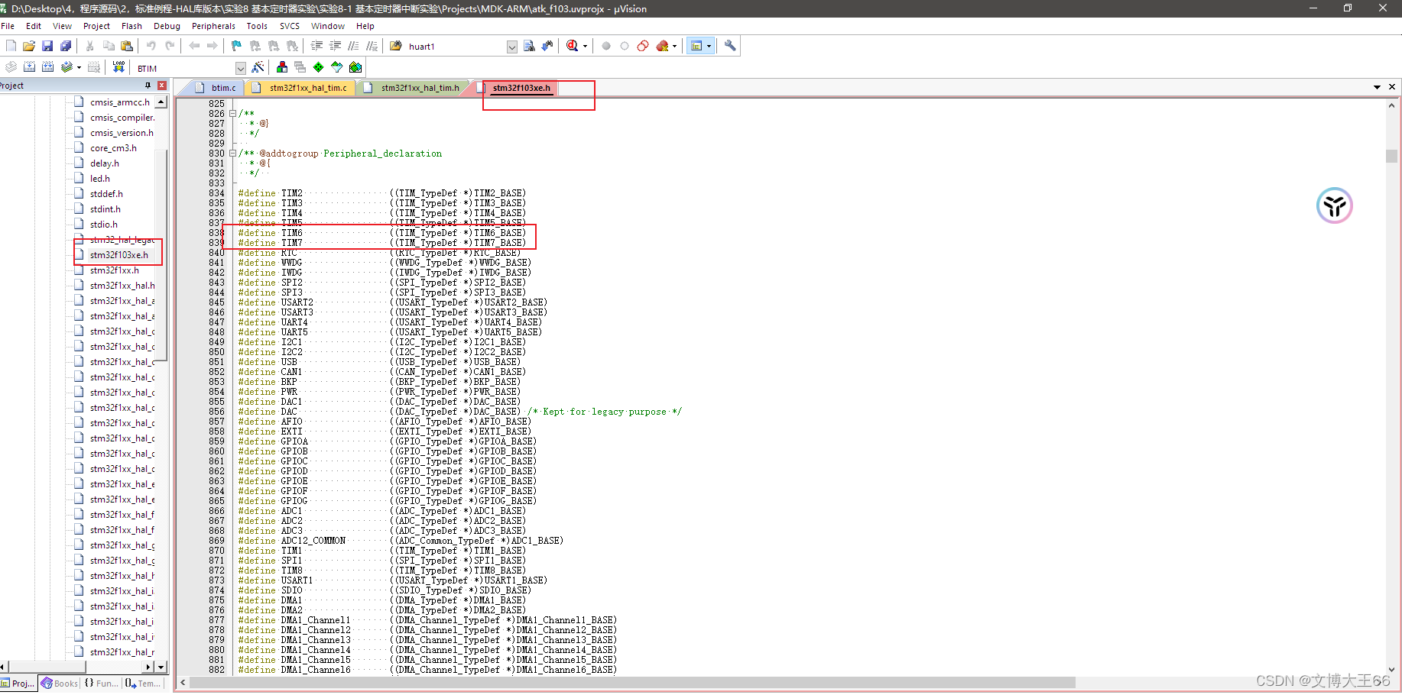
Task: Download code to flash (LOAD icon)
Action: click(x=118, y=67)
